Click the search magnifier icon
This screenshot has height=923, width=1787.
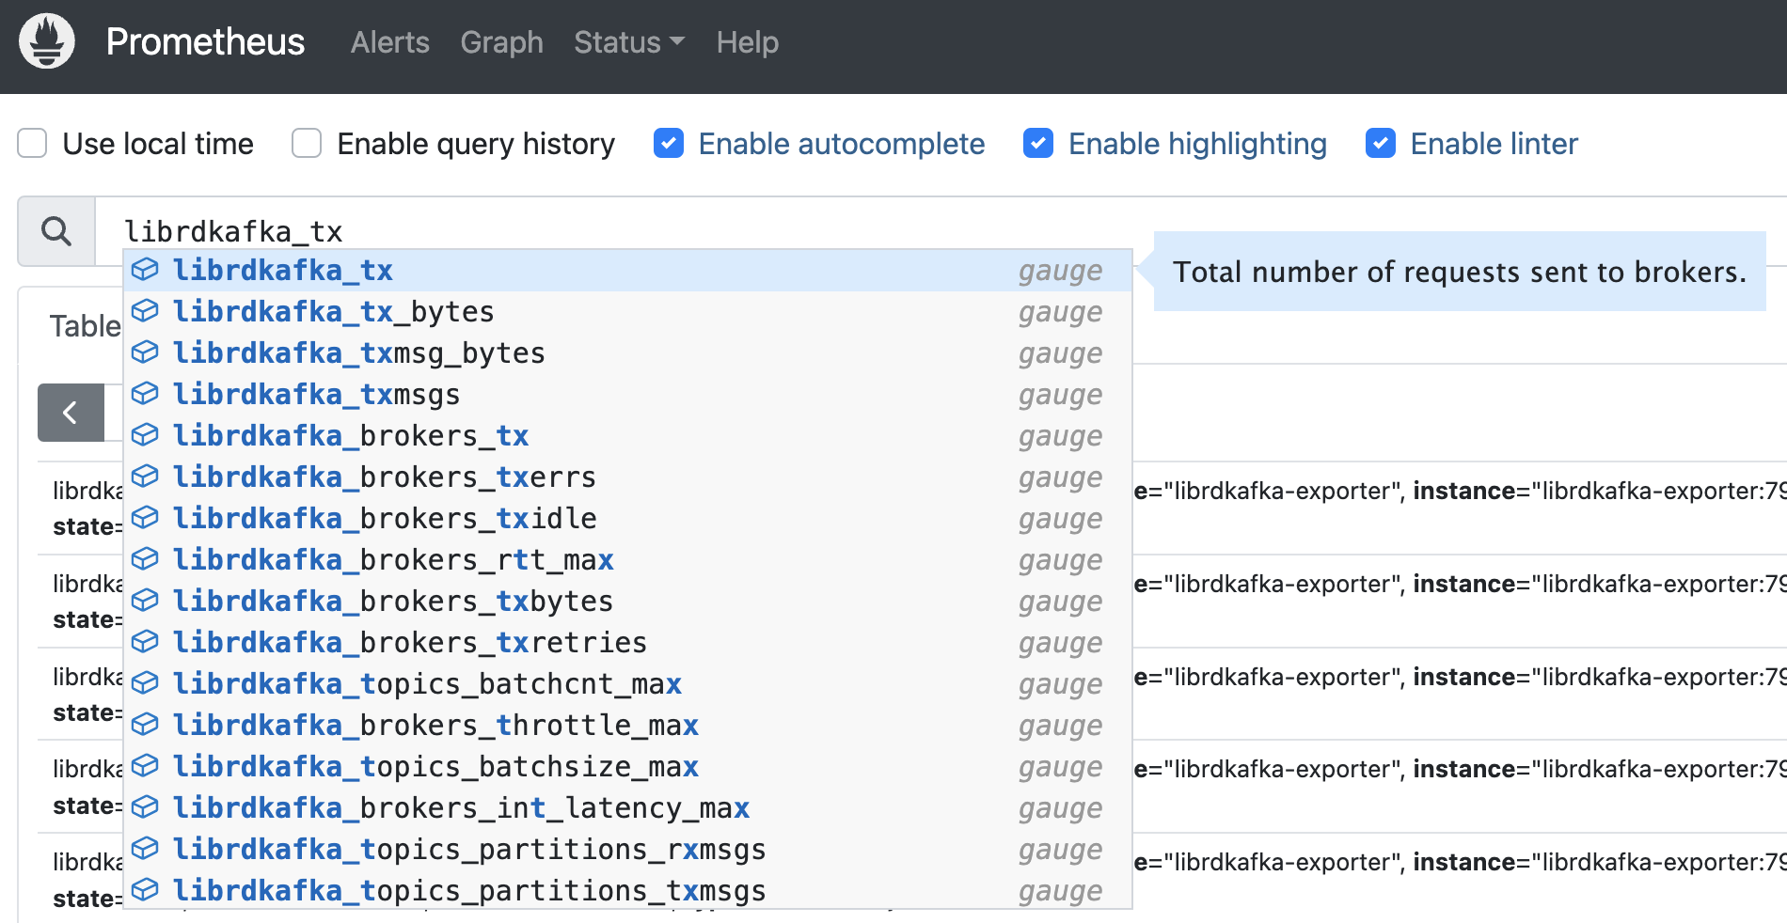click(56, 231)
